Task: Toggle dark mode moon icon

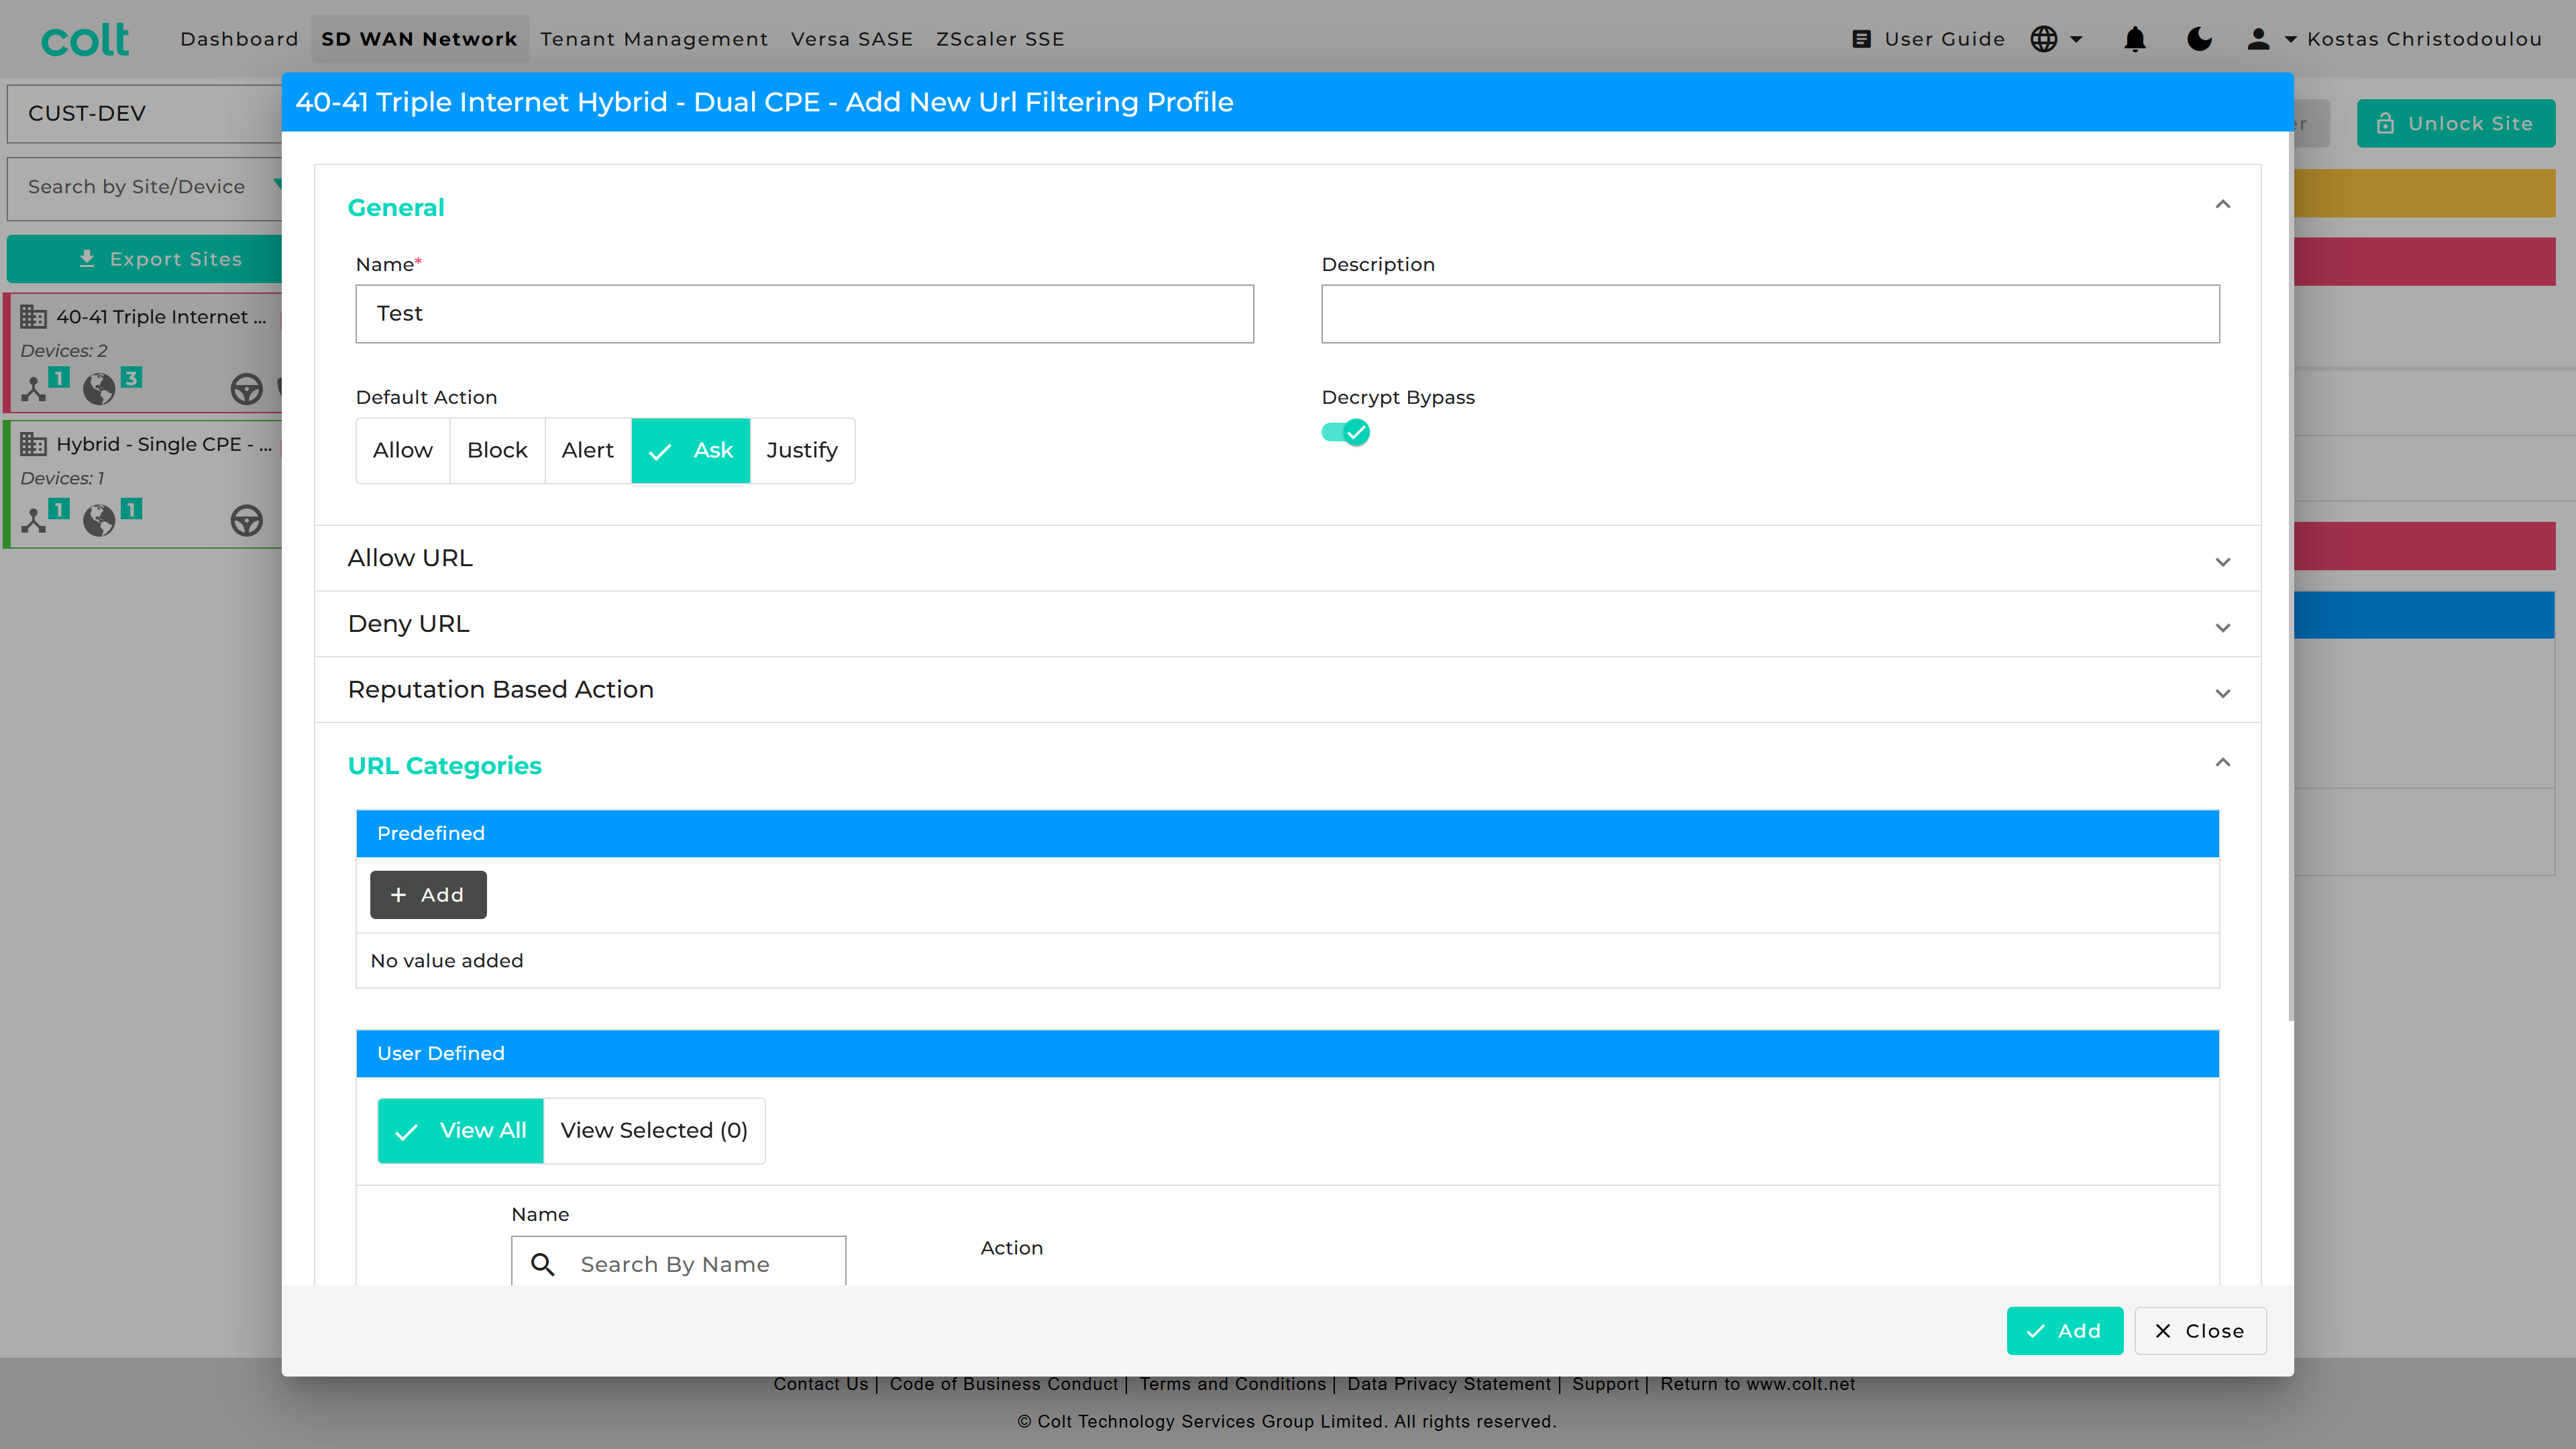Action: click(x=2199, y=39)
